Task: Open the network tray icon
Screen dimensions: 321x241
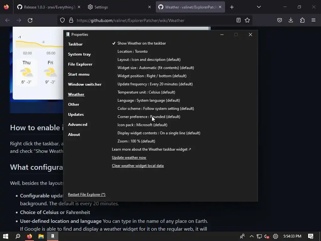Action: click(x=259, y=236)
